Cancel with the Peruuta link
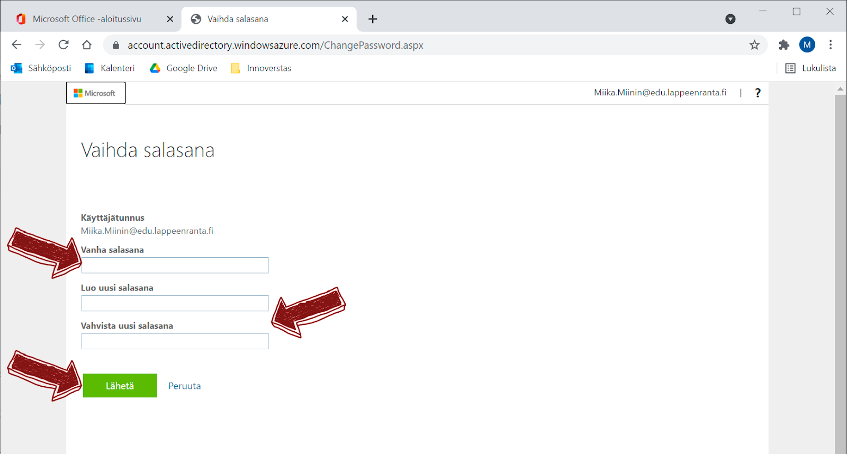 (x=185, y=386)
